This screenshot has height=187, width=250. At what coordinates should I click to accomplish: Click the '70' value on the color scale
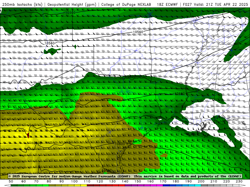coord(36,181)
